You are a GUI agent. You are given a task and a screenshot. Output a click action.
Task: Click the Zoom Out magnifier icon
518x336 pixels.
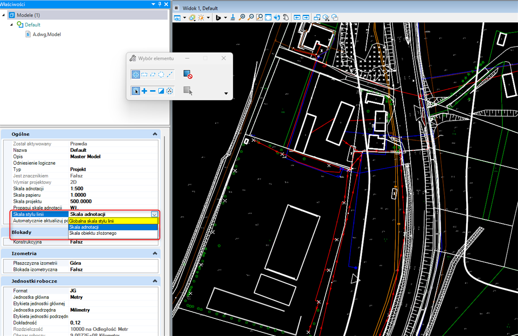(251, 18)
